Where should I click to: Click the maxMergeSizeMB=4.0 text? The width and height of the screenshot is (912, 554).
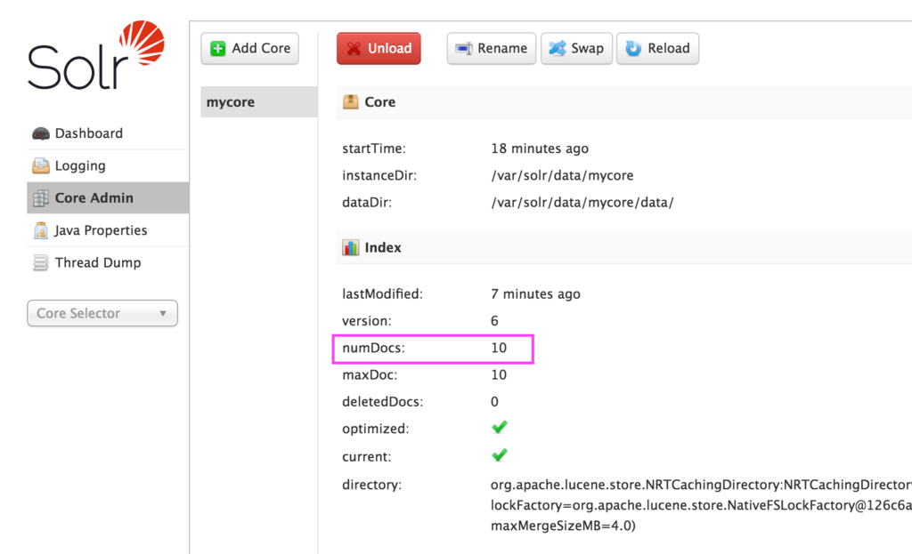click(x=563, y=526)
